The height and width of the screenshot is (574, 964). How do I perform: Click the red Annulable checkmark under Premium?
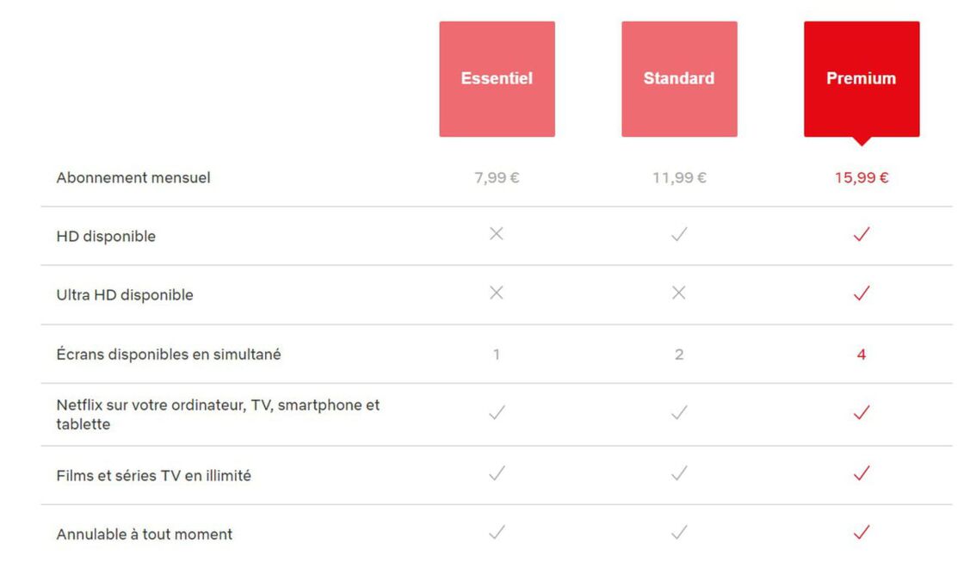tap(862, 532)
